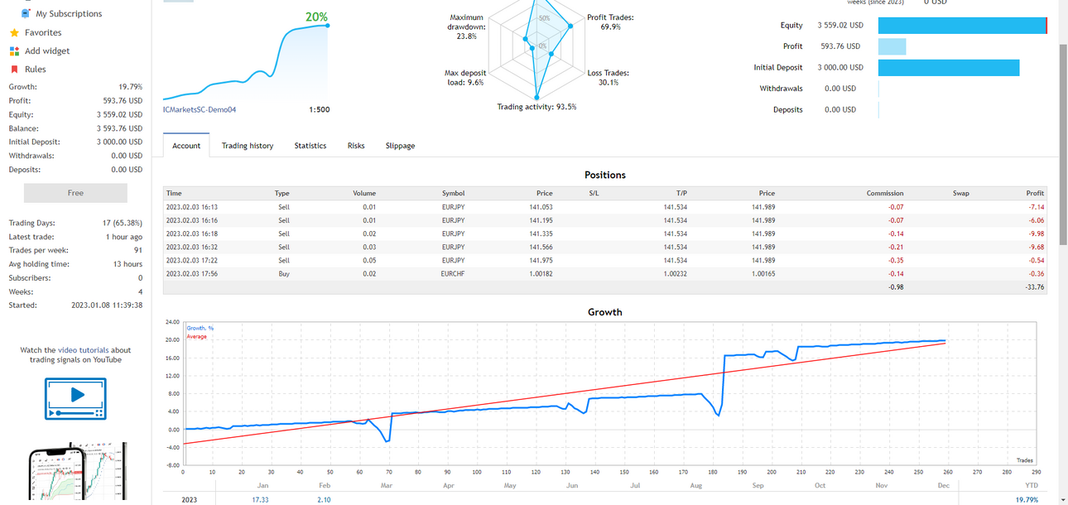This screenshot has height=505, width=1068.
Task: Select the position opened 2023.02.03 16:32
Action: pos(604,247)
